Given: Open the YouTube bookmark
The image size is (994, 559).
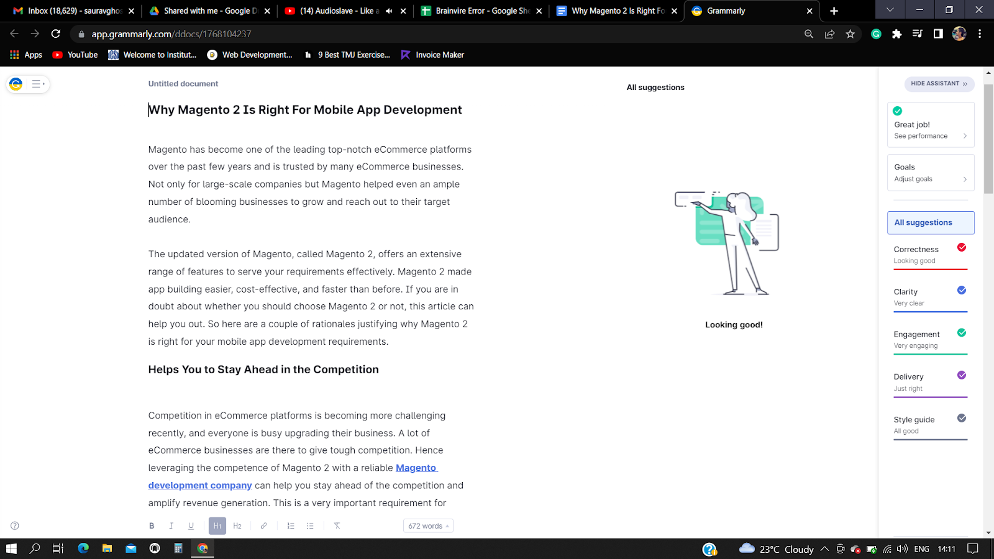Looking at the screenshot, I should pos(75,55).
